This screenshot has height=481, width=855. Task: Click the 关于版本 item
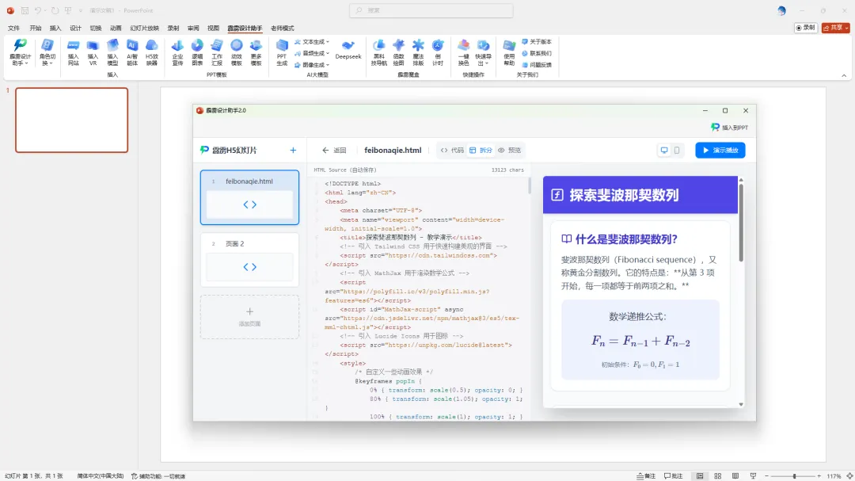tap(537, 41)
